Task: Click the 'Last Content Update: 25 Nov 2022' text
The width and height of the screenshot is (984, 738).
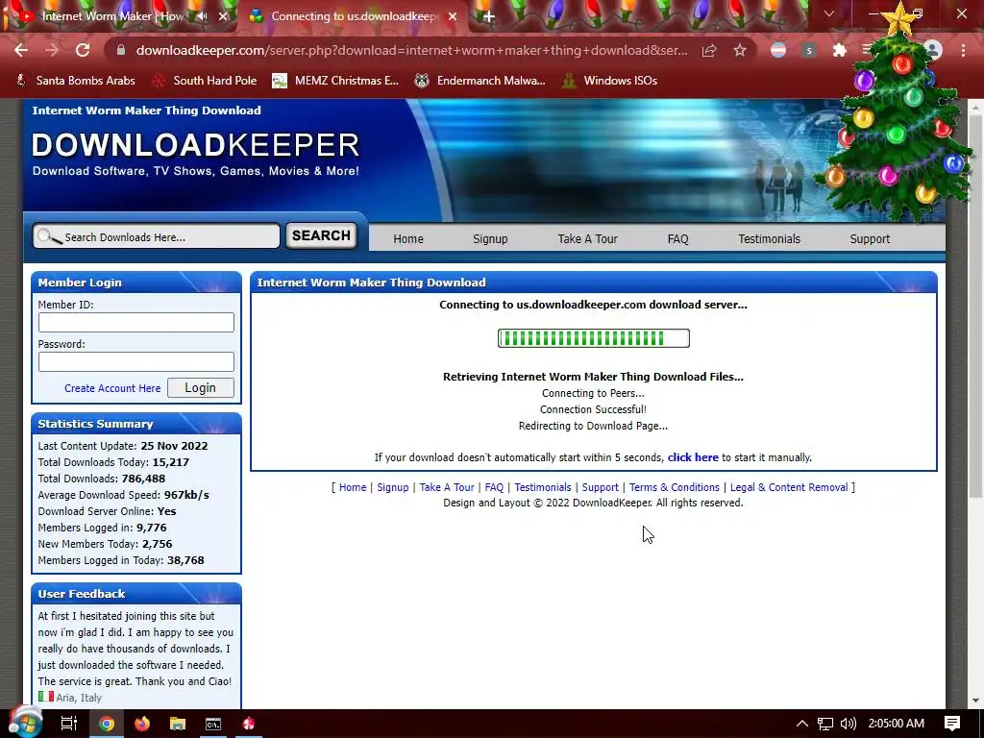Action: 123,446
